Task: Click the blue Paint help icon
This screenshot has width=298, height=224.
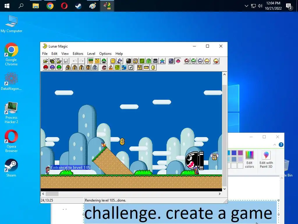Action: pyautogui.click(x=281, y=145)
